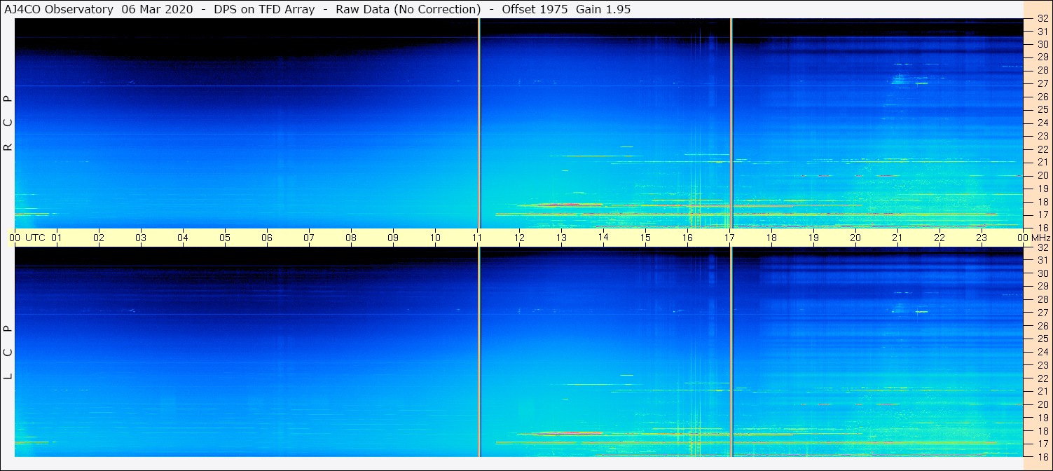Click the 10 hour tick label
The width and height of the screenshot is (1053, 471).
pyautogui.click(x=435, y=238)
